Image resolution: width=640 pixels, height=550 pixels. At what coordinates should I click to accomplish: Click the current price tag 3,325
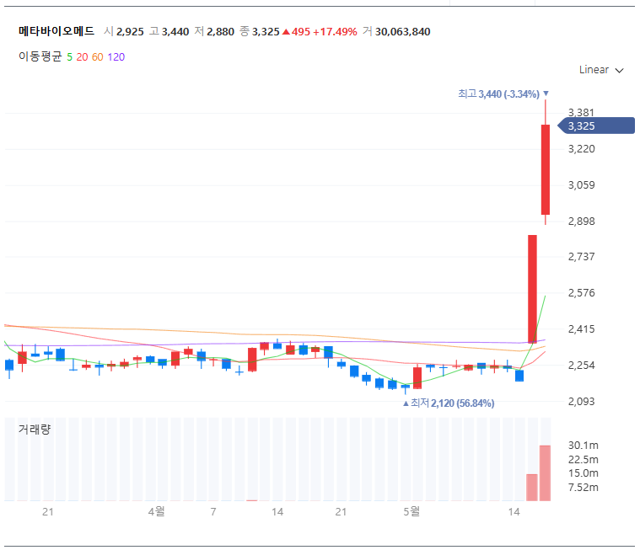coord(596,126)
